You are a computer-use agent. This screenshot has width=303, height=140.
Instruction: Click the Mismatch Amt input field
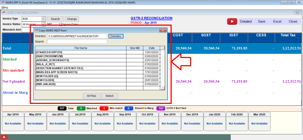click(27, 30)
